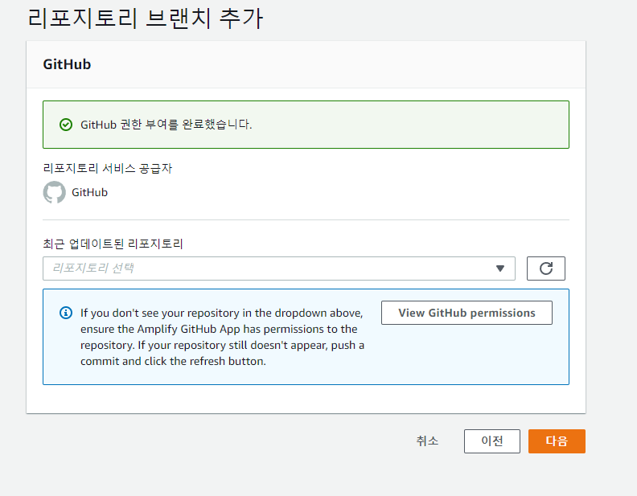Viewport: 637px width, 496px height.
Task: Click the blue info circle icon
Action: pos(66,313)
